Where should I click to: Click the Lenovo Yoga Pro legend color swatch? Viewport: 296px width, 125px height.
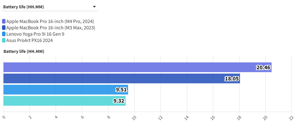pyautogui.click(x=4, y=34)
